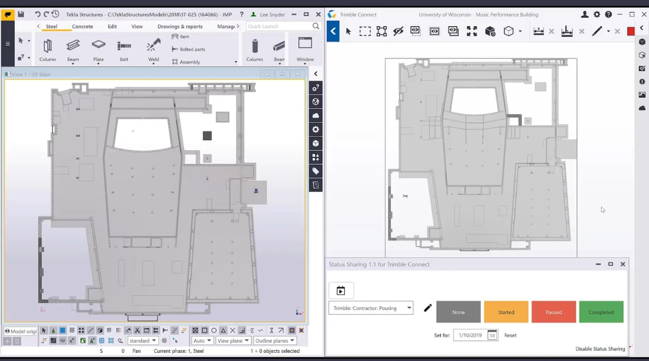The image size is (649, 361).
Task: Click Assembly in the Tekla ribbon
Action: click(x=186, y=62)
